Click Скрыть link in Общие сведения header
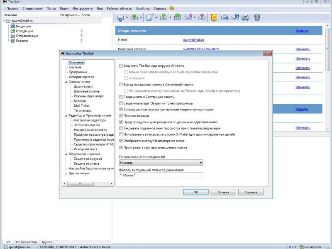This screenshot has width=332, height=249. (x=302, y=31)
